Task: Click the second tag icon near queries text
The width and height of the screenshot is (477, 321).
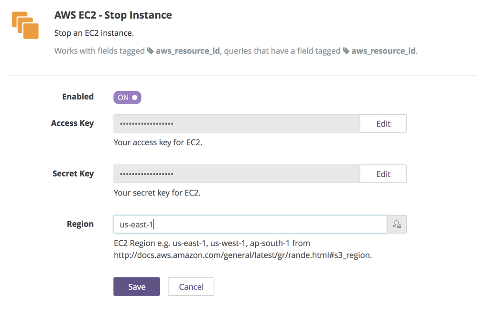Action: coord(346,51)
